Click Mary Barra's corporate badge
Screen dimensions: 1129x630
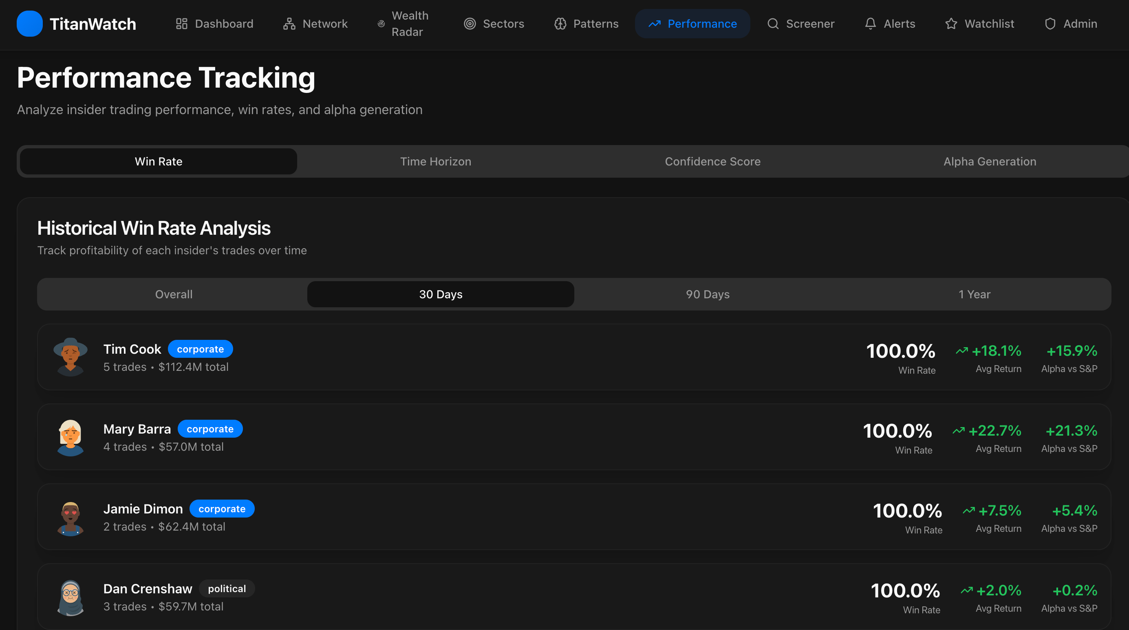click(210, 429)
